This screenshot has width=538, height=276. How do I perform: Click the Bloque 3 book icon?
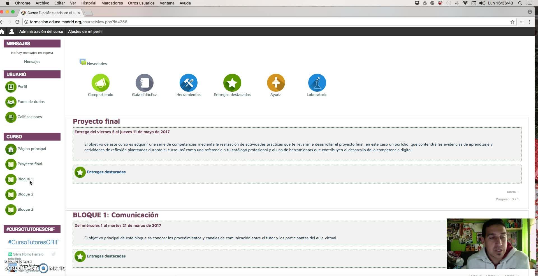click(x=11, y=210)
